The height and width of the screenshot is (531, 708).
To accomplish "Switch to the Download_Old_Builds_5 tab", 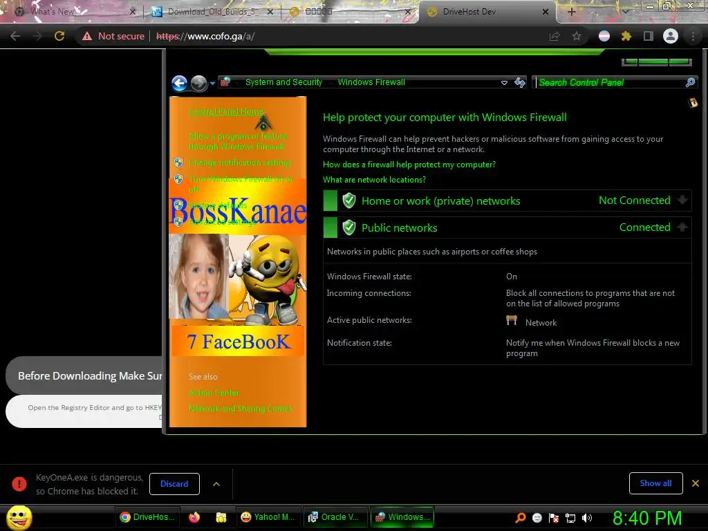I will pyautogui.click(x=212, y=12).
